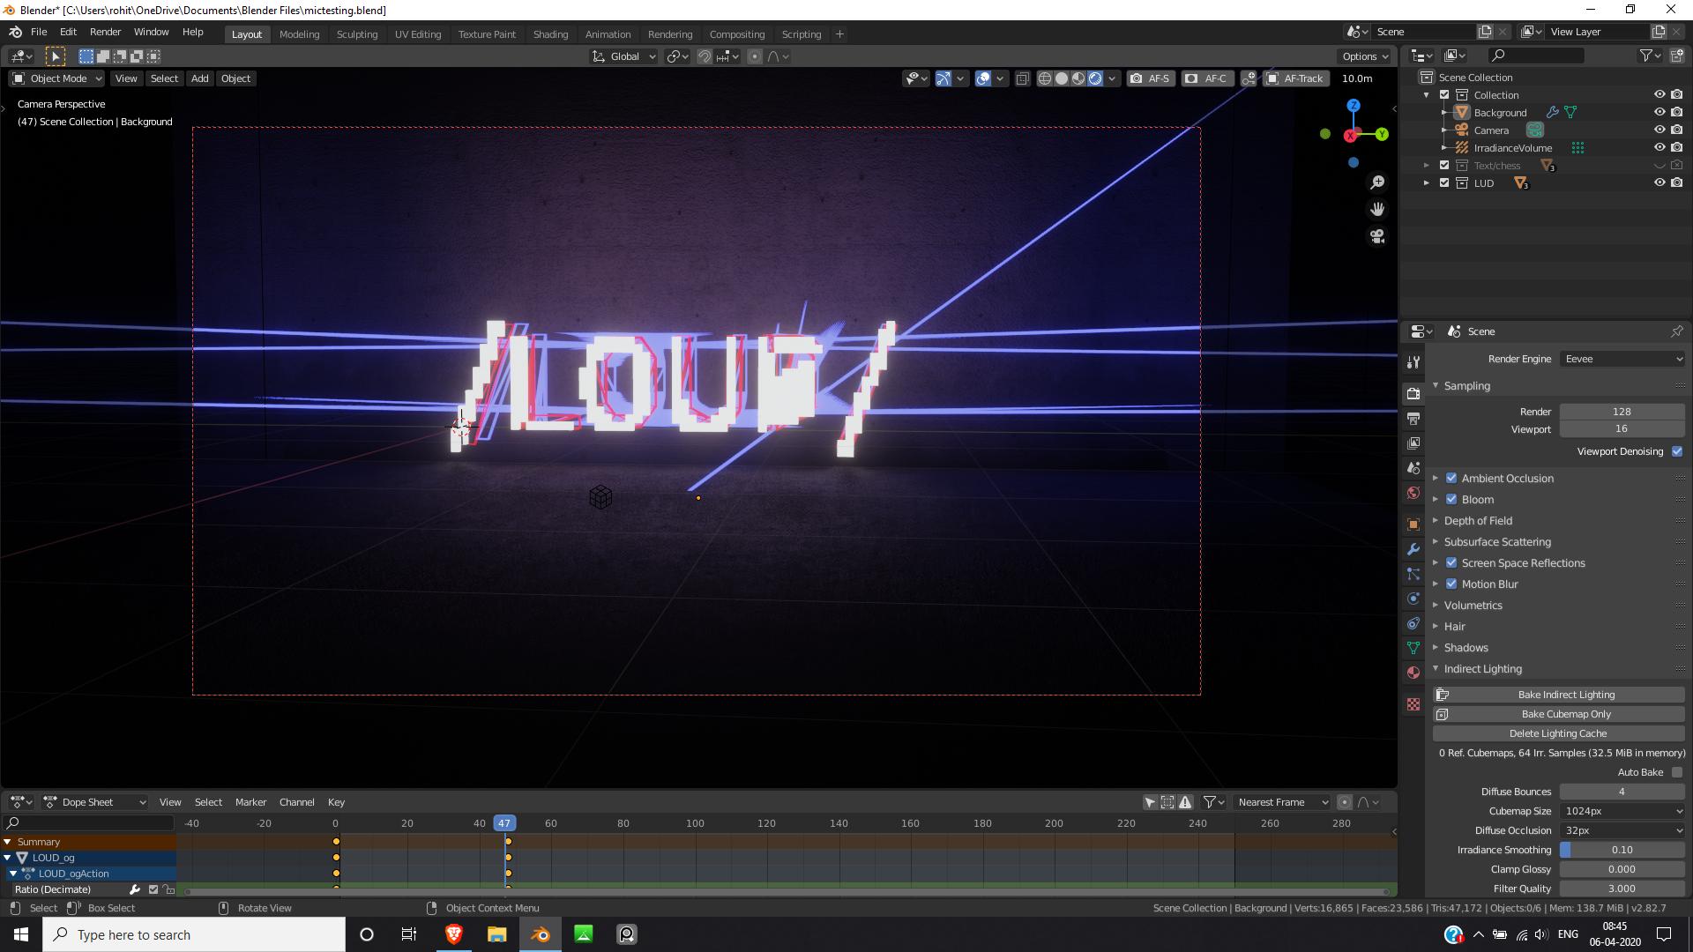Open the viewport Options button
Image resolution: width=1693 pixels, height=952 pixels.
(1365, 56)
